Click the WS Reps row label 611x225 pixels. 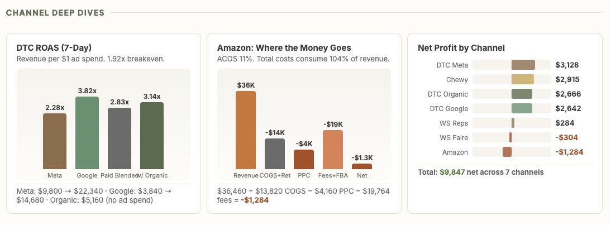point(455,123)
